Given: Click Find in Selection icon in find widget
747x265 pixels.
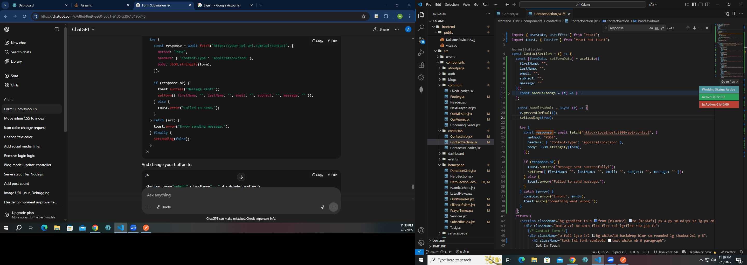Looking at the screenshot, I should [701, 28].
